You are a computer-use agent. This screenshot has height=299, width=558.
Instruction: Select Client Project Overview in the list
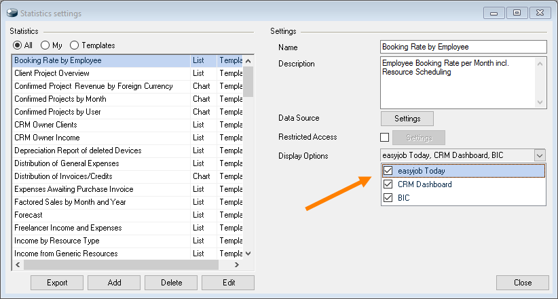coord(52,73)
